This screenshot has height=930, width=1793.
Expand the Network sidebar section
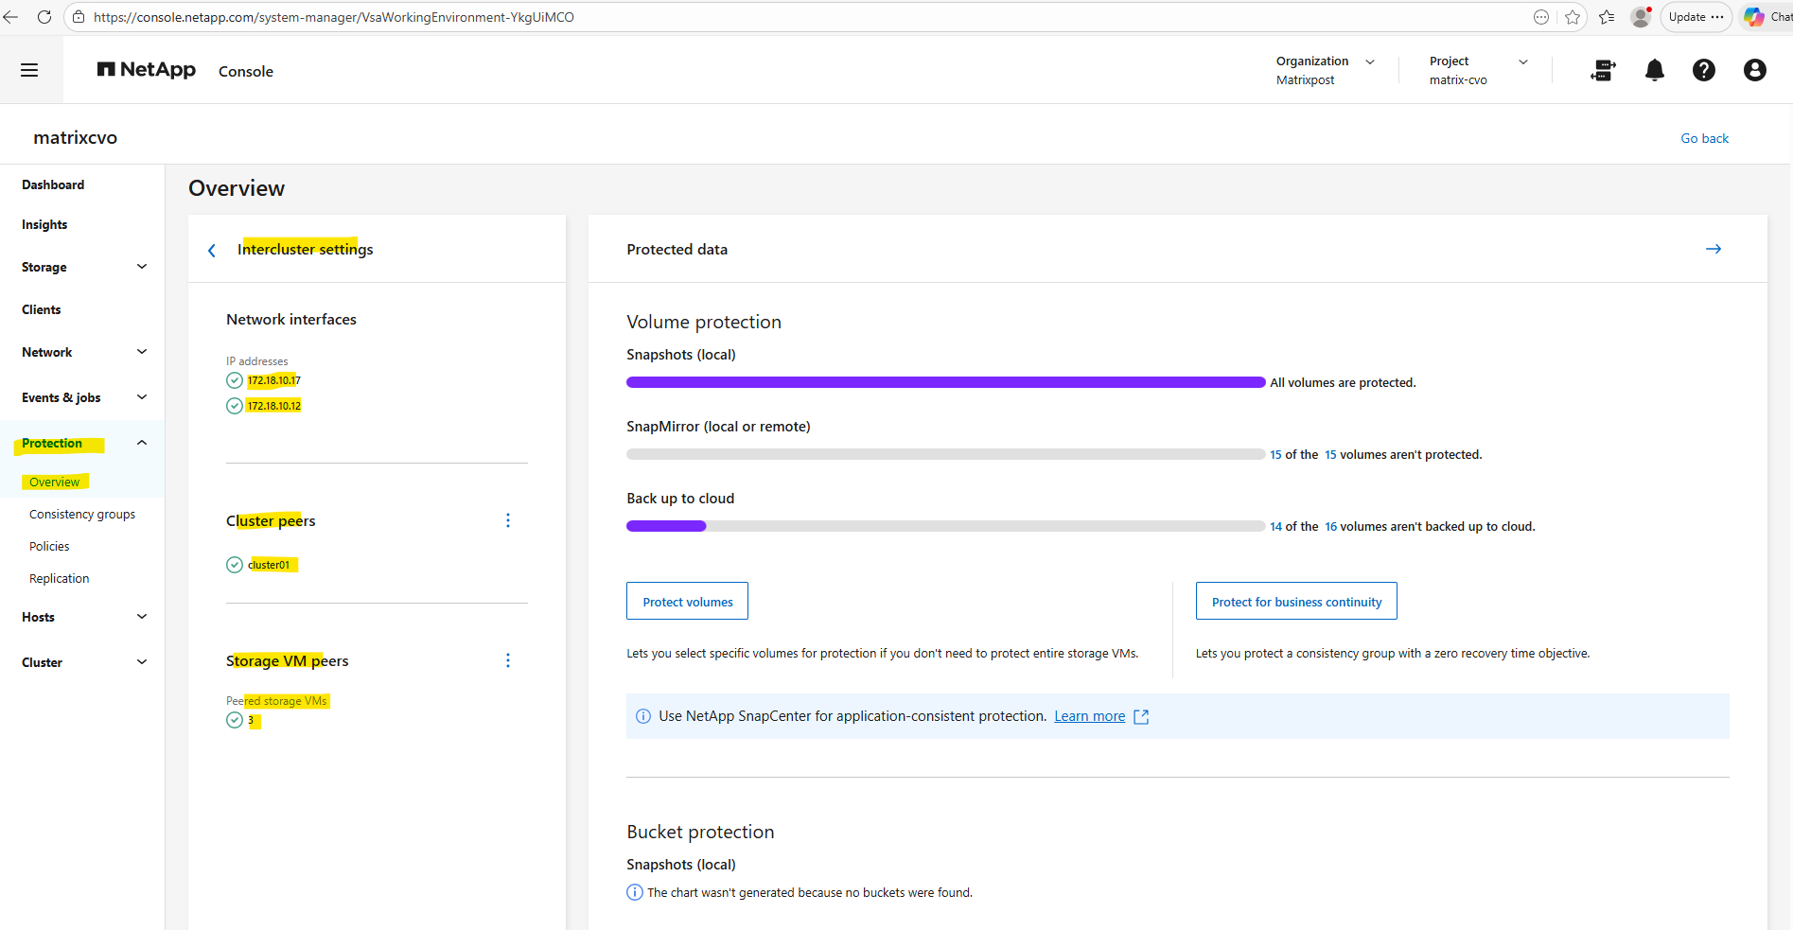pos(142,352)
